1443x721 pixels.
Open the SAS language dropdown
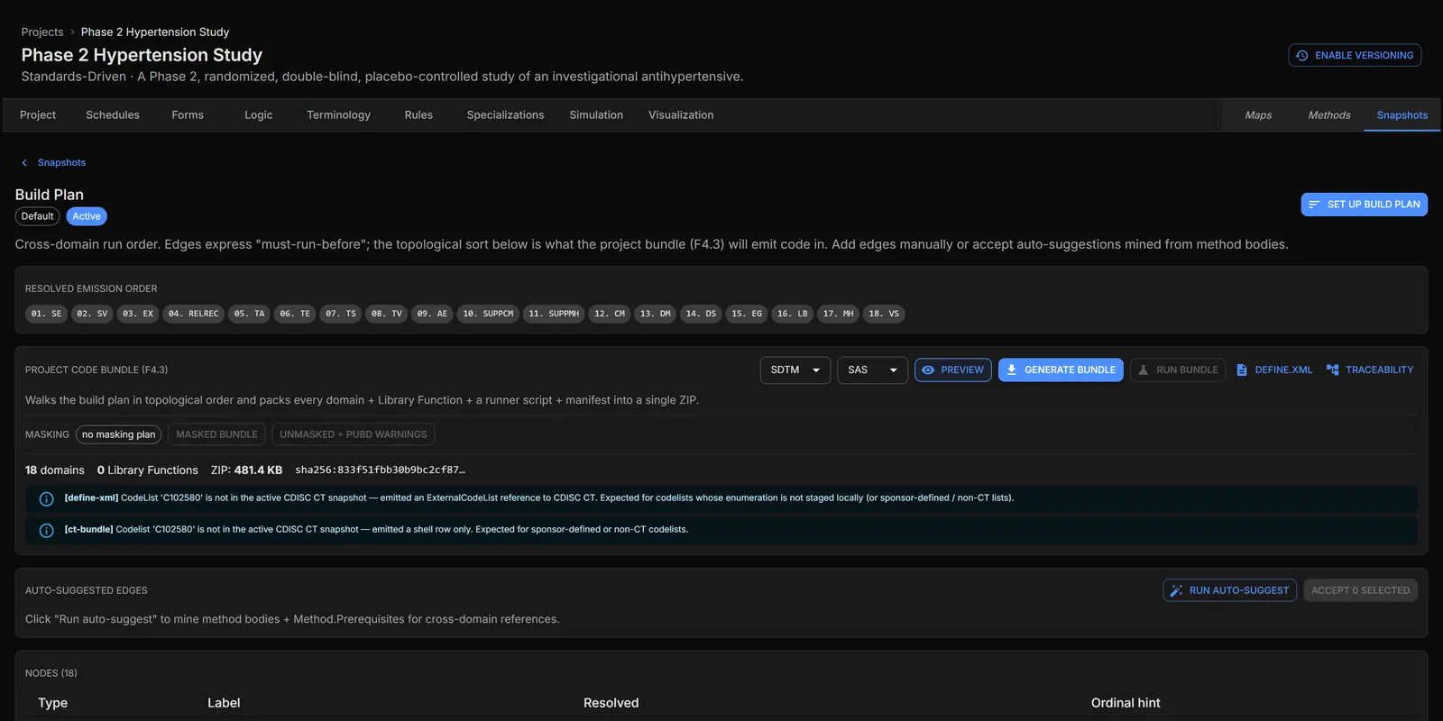tap(872, 370)
